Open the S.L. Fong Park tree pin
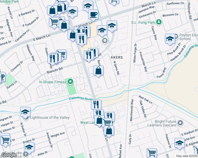198x158 pixels. coord(159,22)
